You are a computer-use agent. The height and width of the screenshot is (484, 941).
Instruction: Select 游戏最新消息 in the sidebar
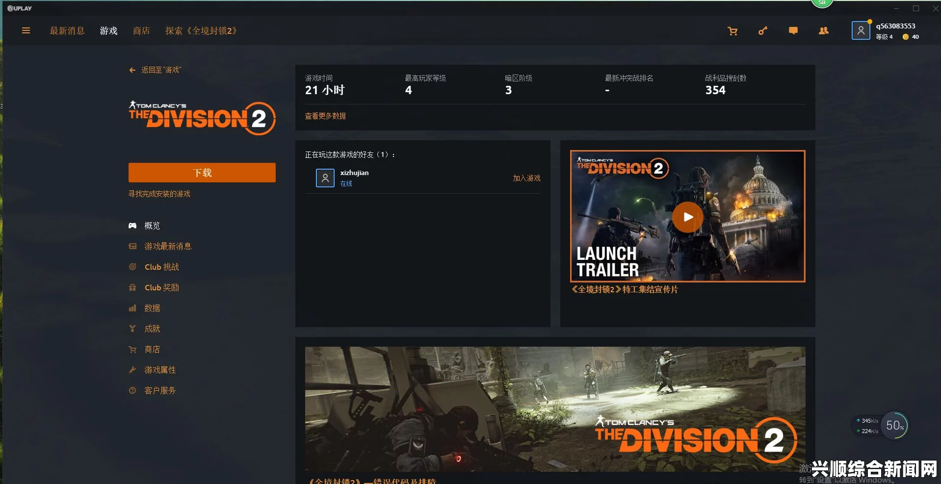click(x=168, y=246)
